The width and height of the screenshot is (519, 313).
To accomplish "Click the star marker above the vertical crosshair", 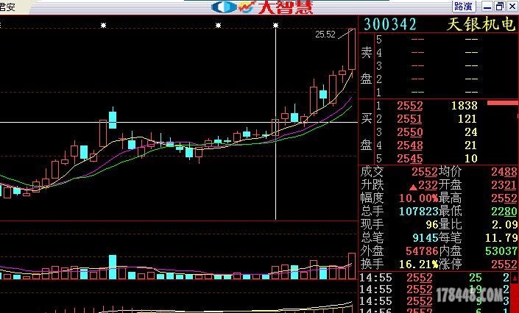I will click(275, 25).
